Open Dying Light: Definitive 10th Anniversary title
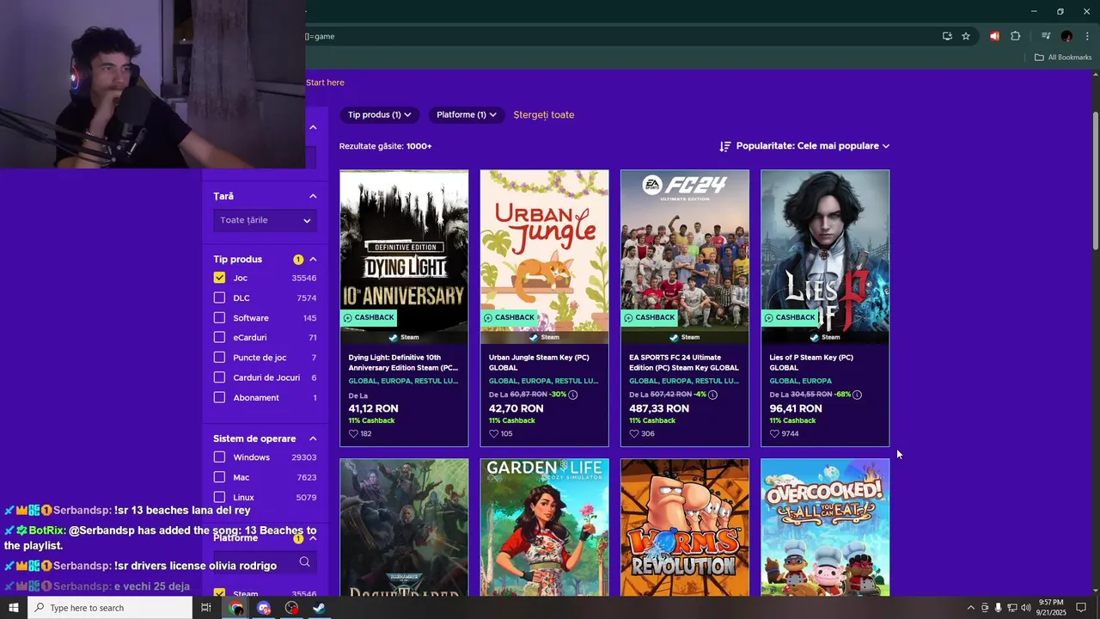1100x619 pixels. (x=403, y=362)
